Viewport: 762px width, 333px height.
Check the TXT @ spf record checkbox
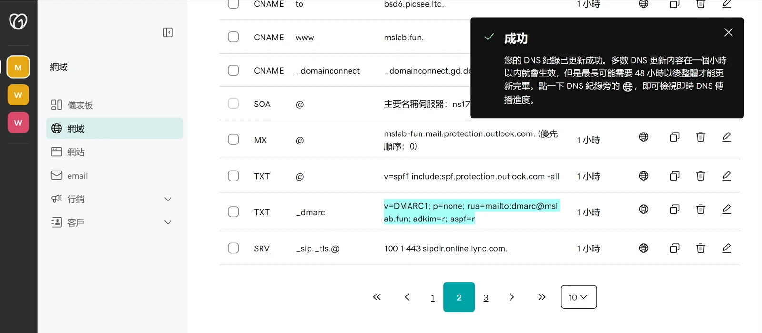[x=233, y=176]
